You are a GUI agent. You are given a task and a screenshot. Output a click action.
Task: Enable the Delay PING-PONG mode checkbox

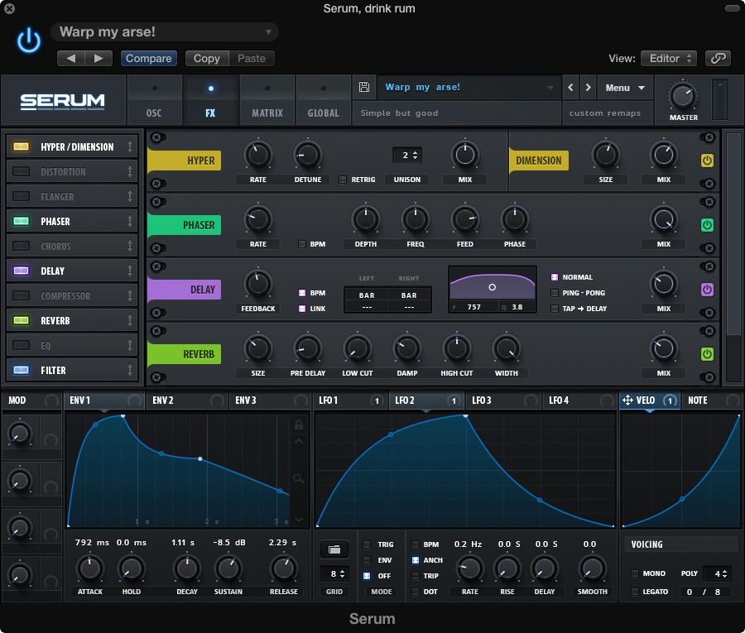tap(555, 293)
